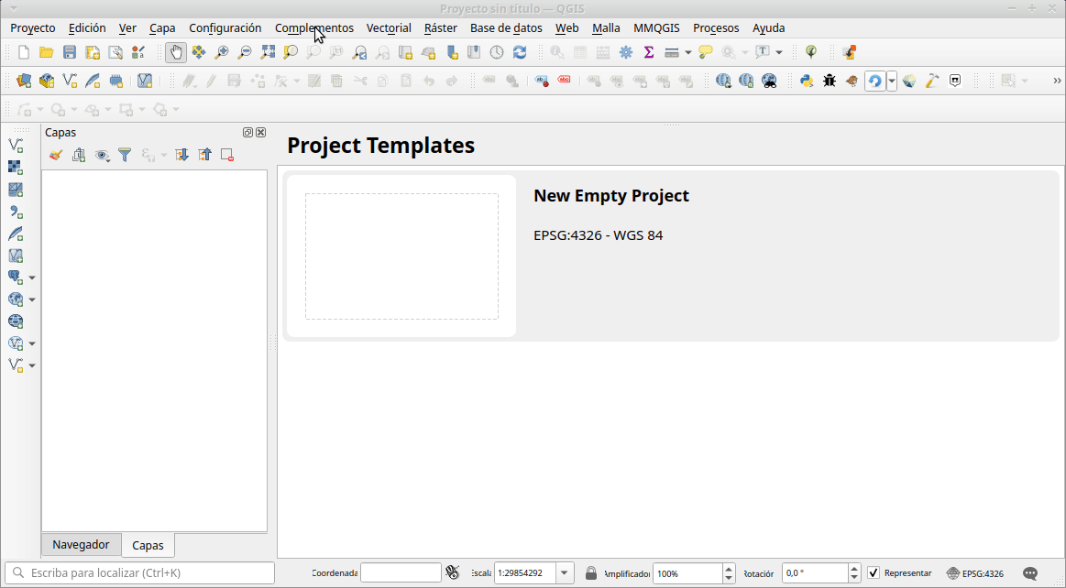The height and width of the screenshot is (588, 1066).
Task: Click the Zoom Full extent icon
Action: [268, 52]
